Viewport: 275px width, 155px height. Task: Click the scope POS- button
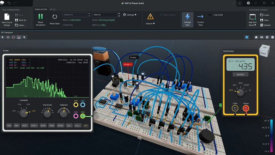click(x=25, y=125)
